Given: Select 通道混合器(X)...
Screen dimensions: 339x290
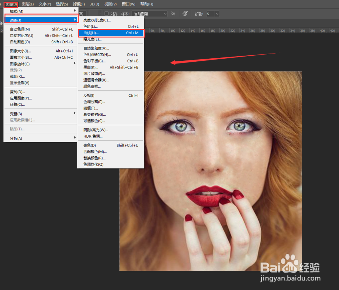Looking at the screenshot, I should tap(111, 80).
